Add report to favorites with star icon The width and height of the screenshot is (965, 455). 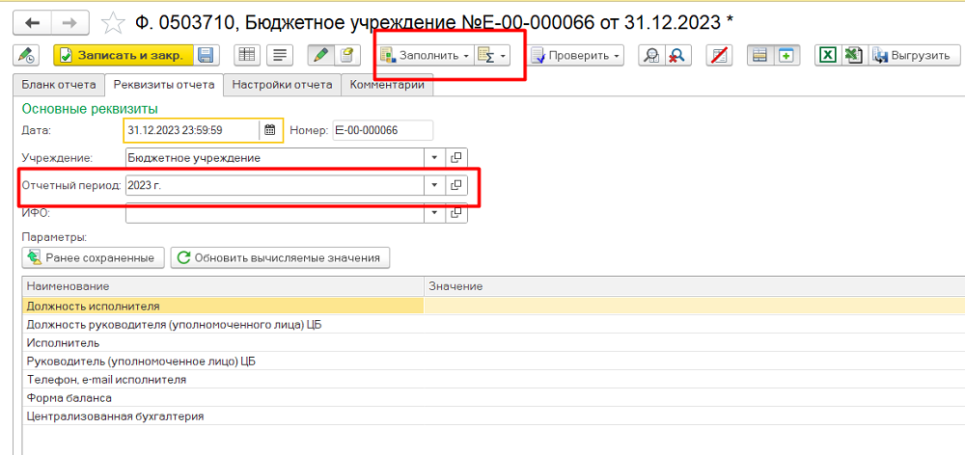(113, 21)
